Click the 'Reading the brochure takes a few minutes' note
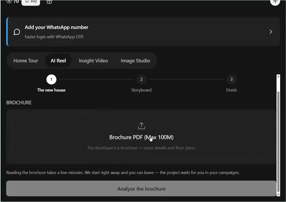This screenshot has width=286, height=202. point(123,172)
